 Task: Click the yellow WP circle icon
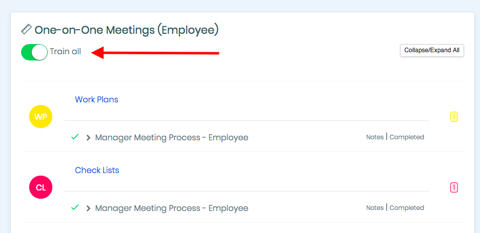pyautogui.click(x=41, y=117)
